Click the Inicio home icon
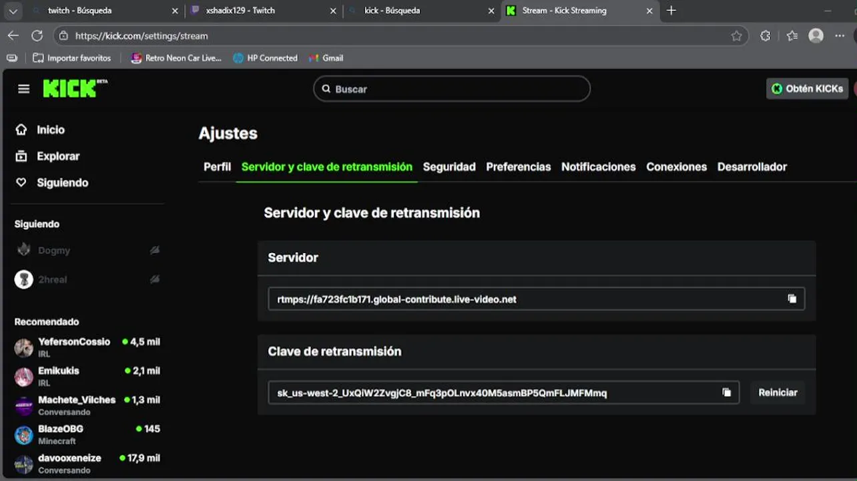 21,130
